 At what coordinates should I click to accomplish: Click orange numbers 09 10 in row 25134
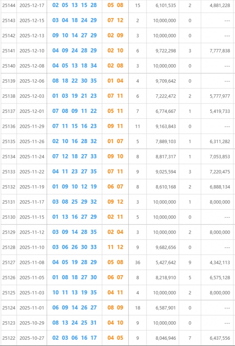[115, 156]
